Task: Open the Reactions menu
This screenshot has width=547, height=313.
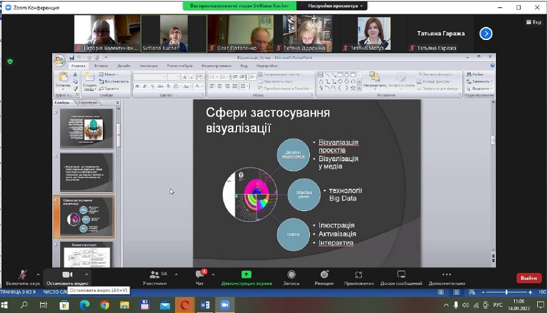Action: (324, 277)
